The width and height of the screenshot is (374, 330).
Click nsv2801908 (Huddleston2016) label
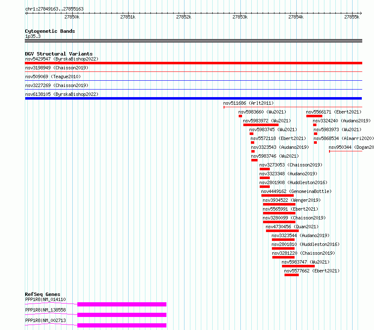293,182
